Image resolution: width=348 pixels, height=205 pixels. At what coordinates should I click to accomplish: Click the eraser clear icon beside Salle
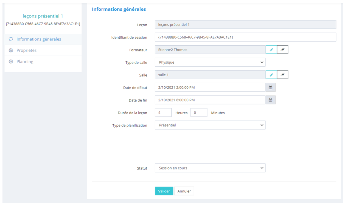pos(283,75)
